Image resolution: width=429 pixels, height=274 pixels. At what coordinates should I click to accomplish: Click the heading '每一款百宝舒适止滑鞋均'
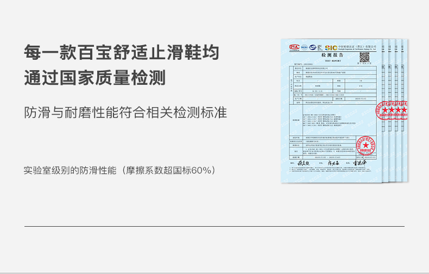tap(122, 52)
